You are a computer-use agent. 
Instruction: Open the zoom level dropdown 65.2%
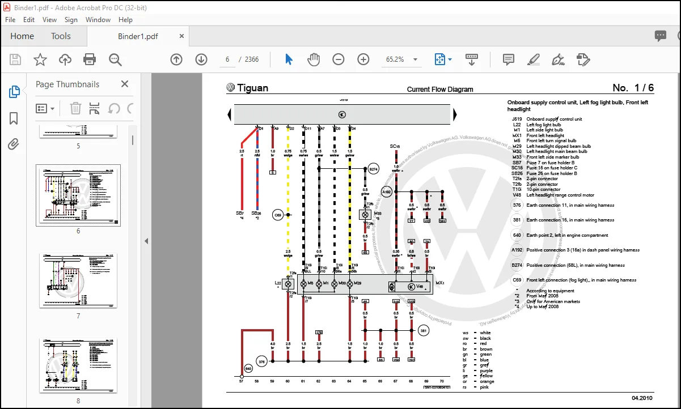416,59
